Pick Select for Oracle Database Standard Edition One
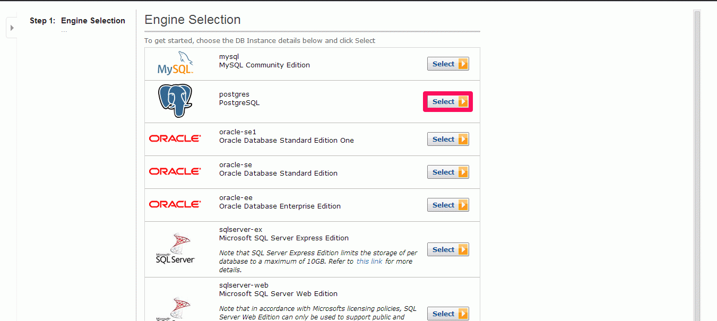717x321 pixels. point(448,139)
